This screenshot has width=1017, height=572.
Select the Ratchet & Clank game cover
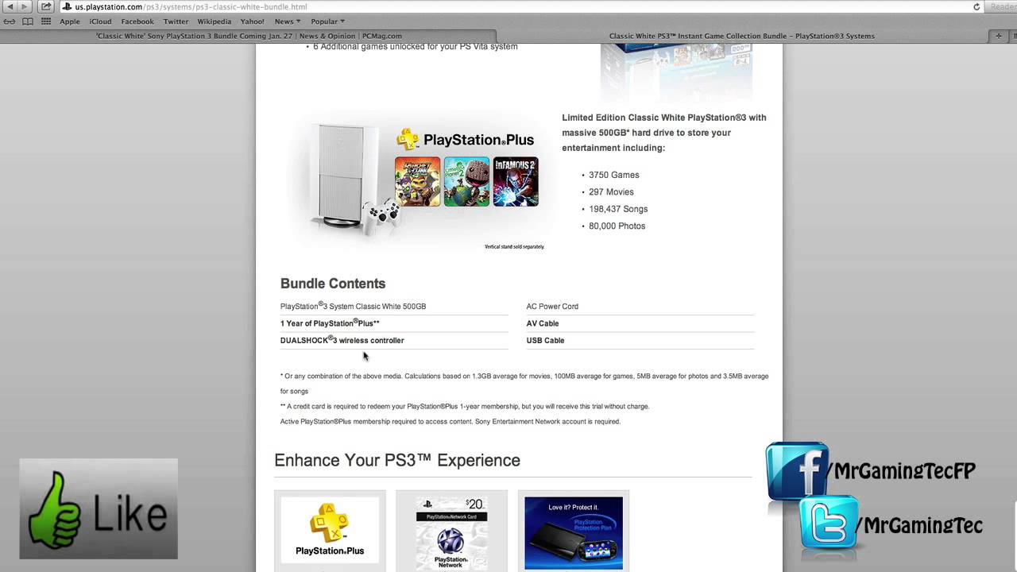click(418, 181)
